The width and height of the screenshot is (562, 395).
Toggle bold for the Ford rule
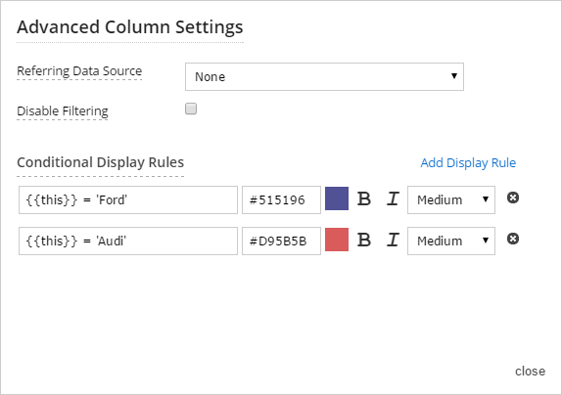(364, 198)
